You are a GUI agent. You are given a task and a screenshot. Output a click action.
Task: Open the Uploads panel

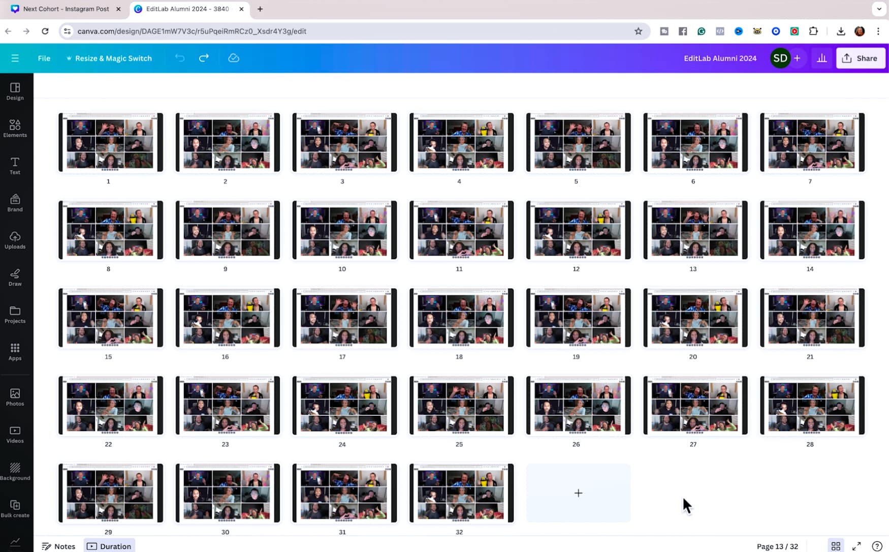[15, 240]
